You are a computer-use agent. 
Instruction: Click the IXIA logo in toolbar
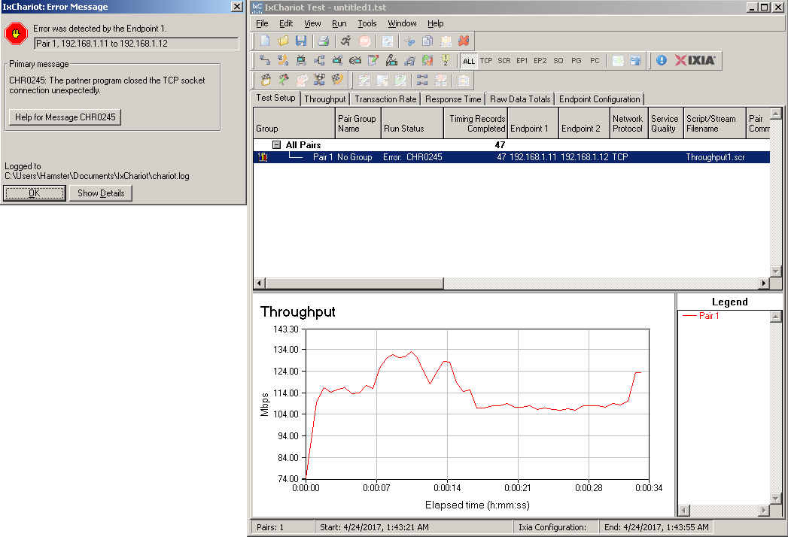(x=695, y=60)
